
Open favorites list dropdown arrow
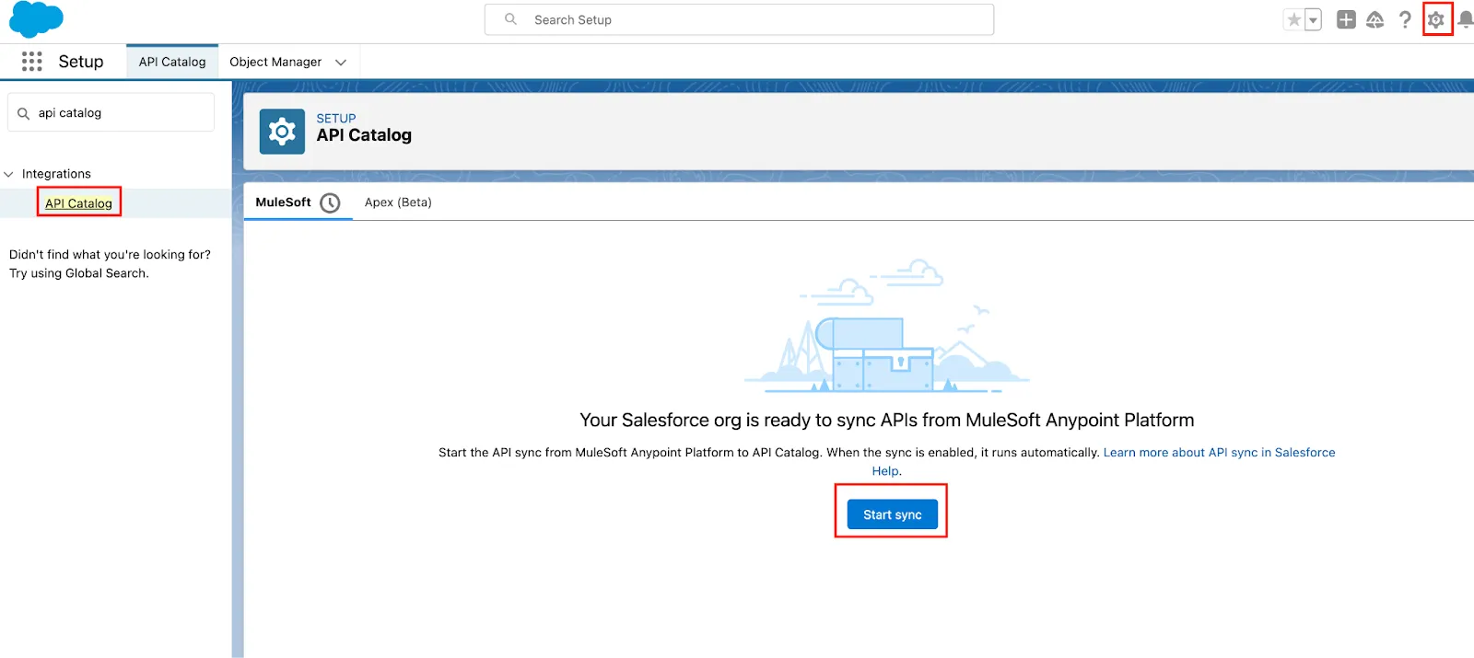(1313, 20)
